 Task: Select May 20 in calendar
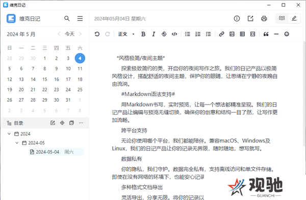21,90
